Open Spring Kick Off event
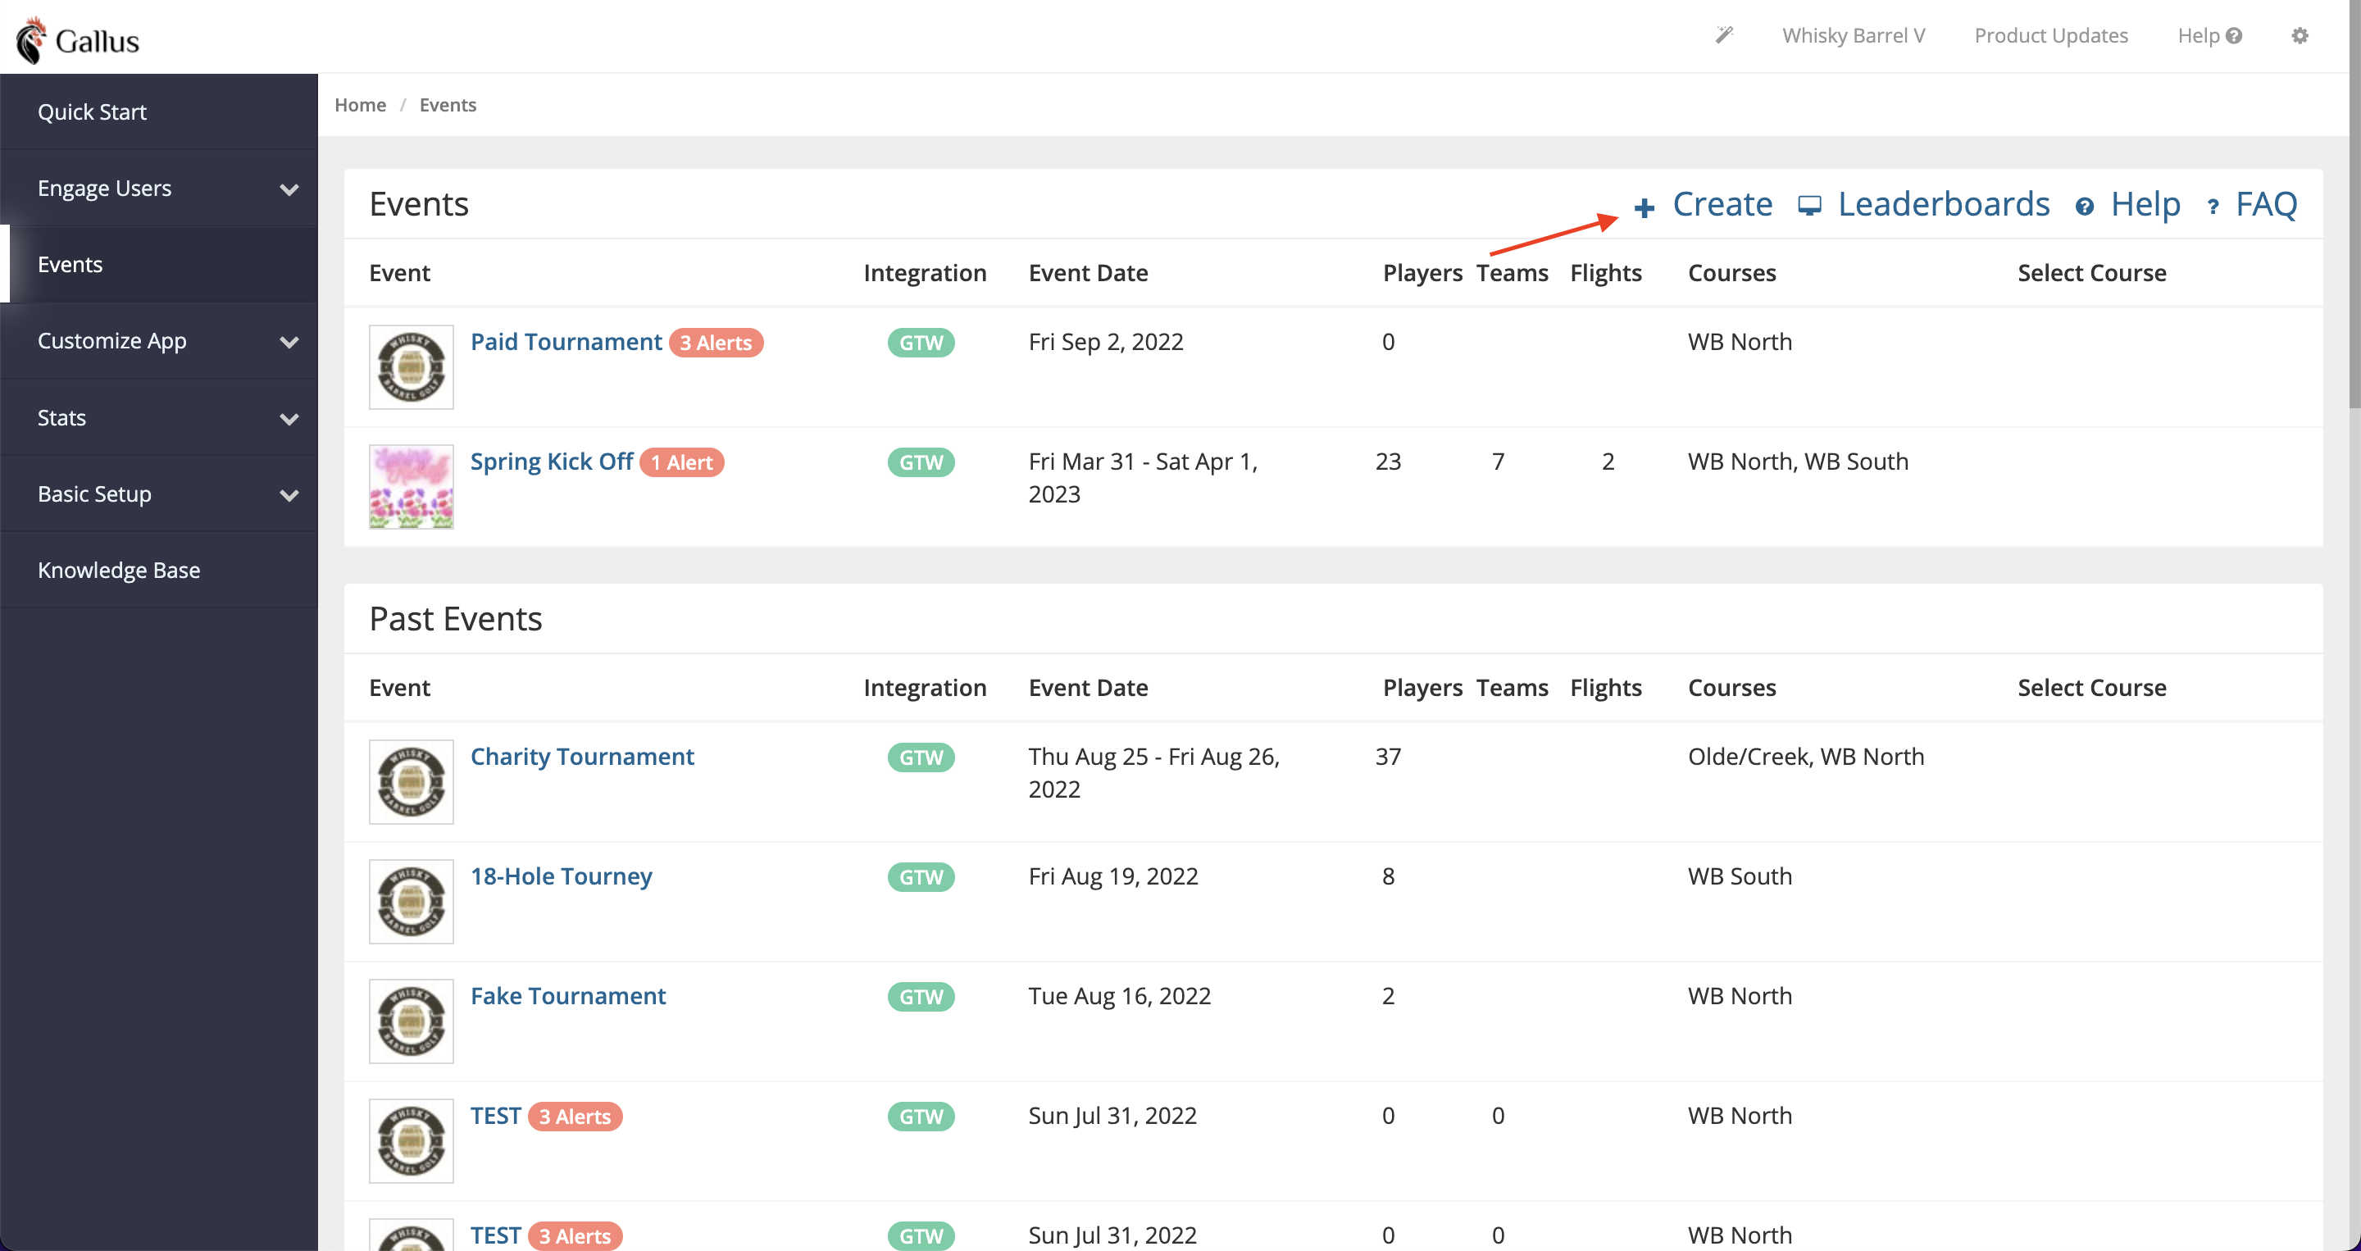2361x1251 pixels. click(551, 461)
